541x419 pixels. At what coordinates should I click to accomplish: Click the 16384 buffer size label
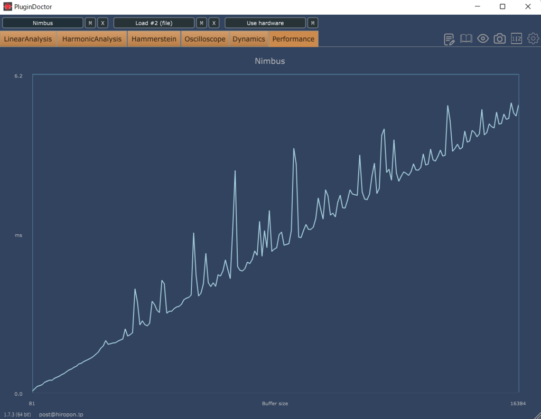tap(518, 404)
